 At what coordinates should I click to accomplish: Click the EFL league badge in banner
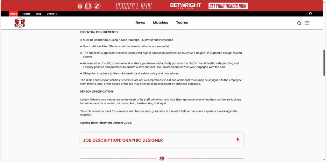[80, 6]
